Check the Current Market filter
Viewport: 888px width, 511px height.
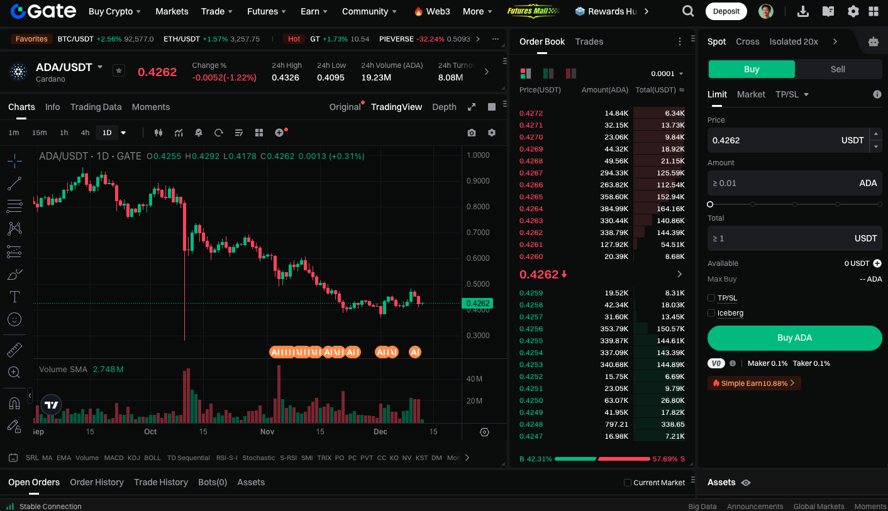tap(628, 483)
